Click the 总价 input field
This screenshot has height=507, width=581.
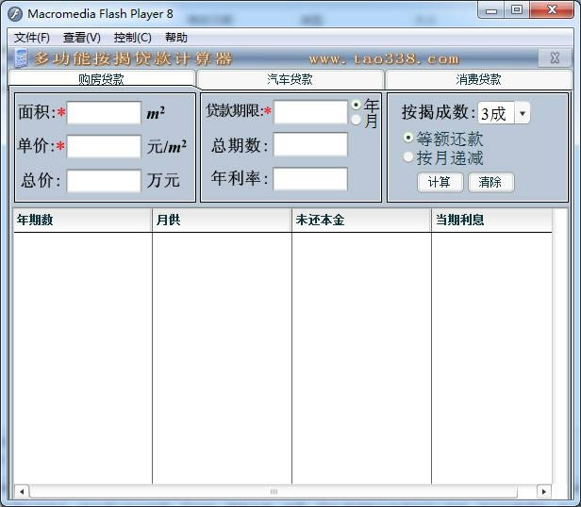(104, 181)
